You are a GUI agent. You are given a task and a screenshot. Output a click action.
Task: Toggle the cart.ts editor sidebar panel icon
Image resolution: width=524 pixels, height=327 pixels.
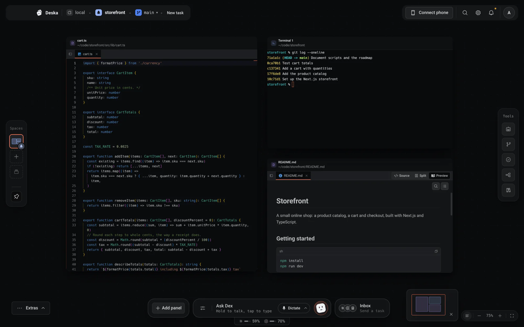click(70, 54)
